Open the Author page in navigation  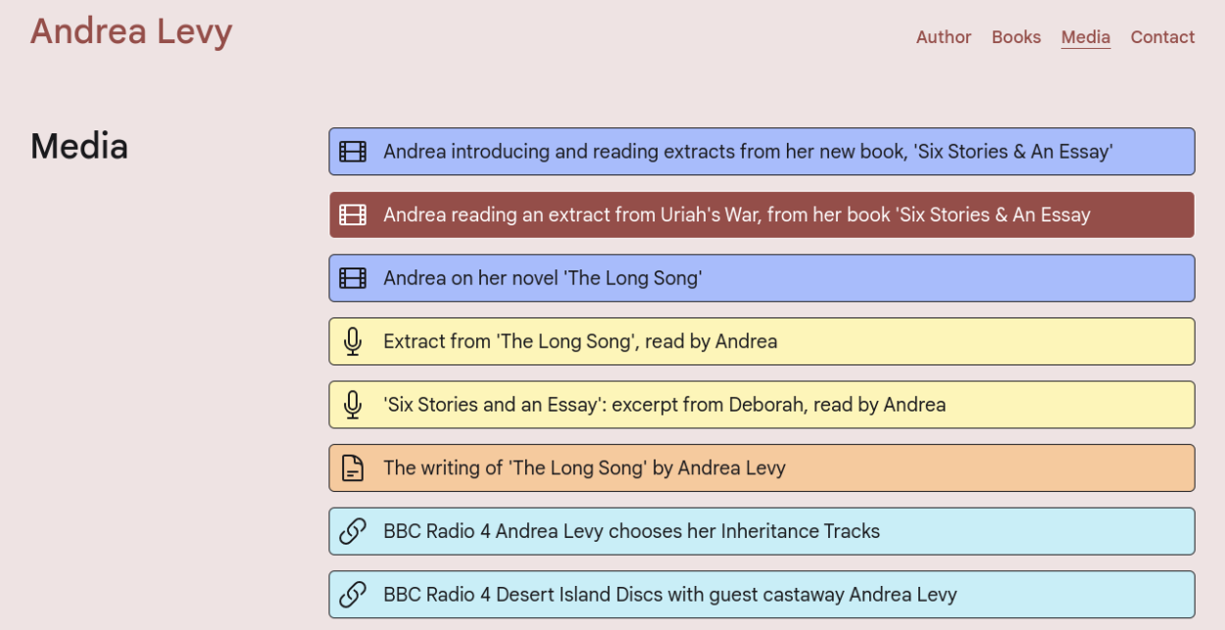click(944, 37)
